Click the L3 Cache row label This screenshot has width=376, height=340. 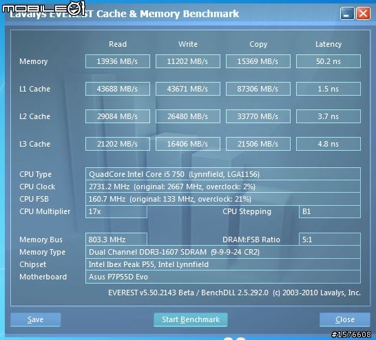coord(34,144)
